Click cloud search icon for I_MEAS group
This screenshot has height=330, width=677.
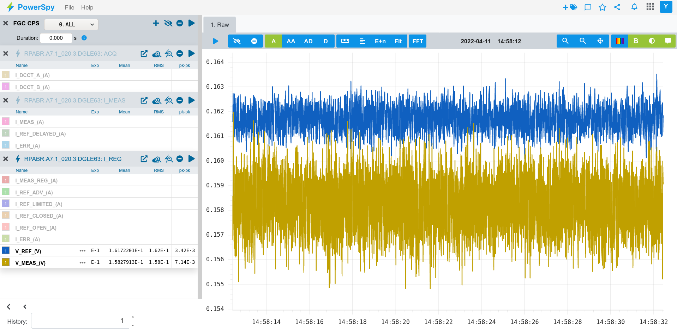point(156,100)
